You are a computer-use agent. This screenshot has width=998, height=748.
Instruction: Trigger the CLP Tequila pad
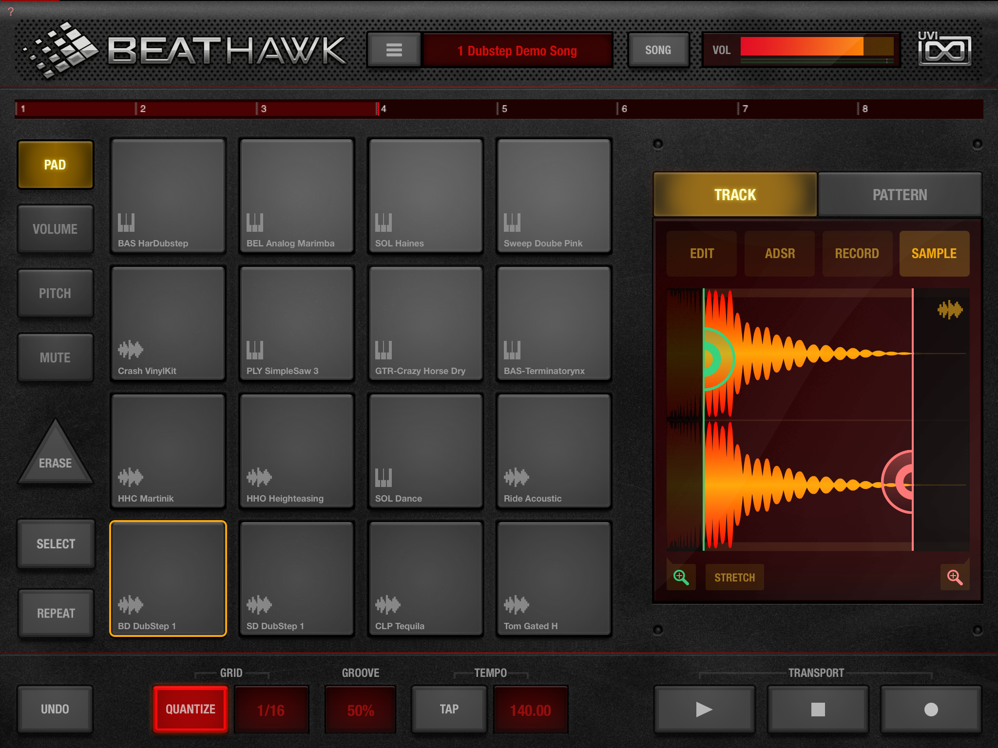tap(425, 578)
